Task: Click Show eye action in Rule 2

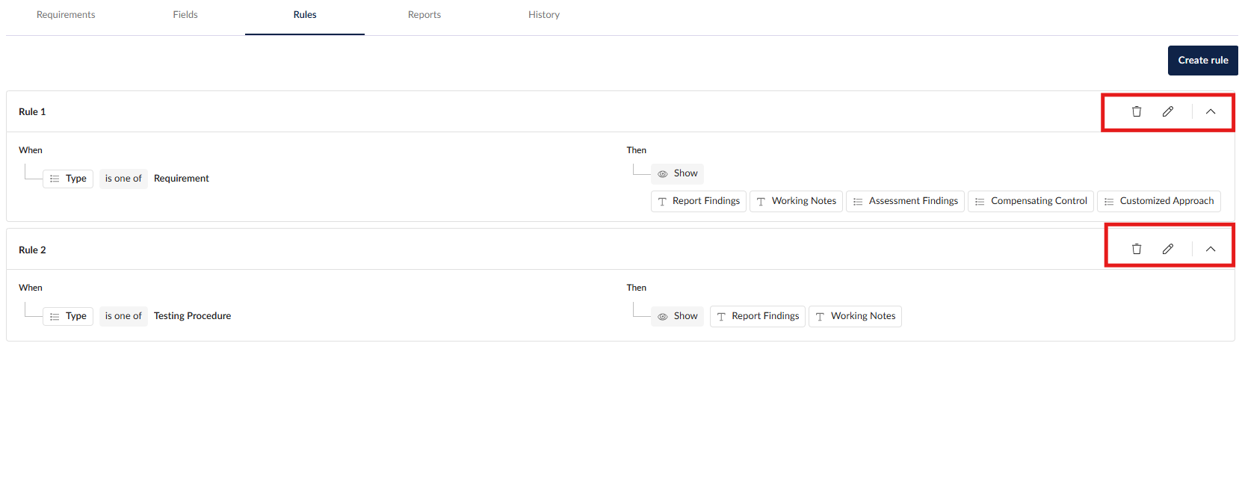Action: pyautogui.click(x=677, y=316)
